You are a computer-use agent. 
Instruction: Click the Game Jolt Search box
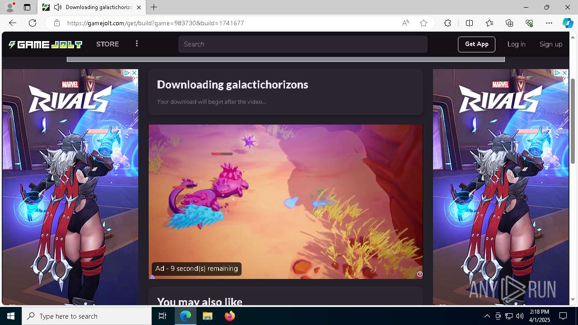tap(303, 44)
